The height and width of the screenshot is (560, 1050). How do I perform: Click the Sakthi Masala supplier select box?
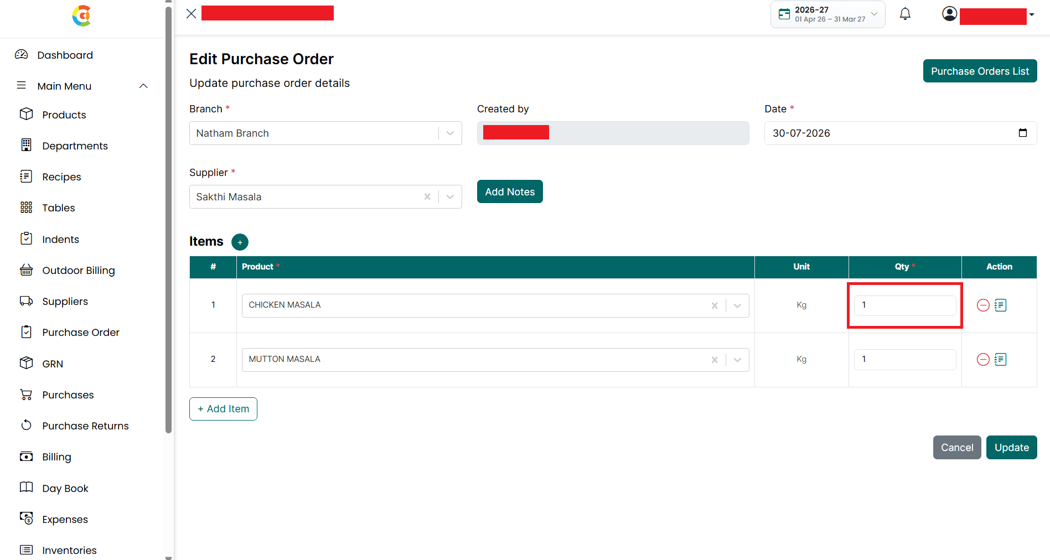coord(325,197)
